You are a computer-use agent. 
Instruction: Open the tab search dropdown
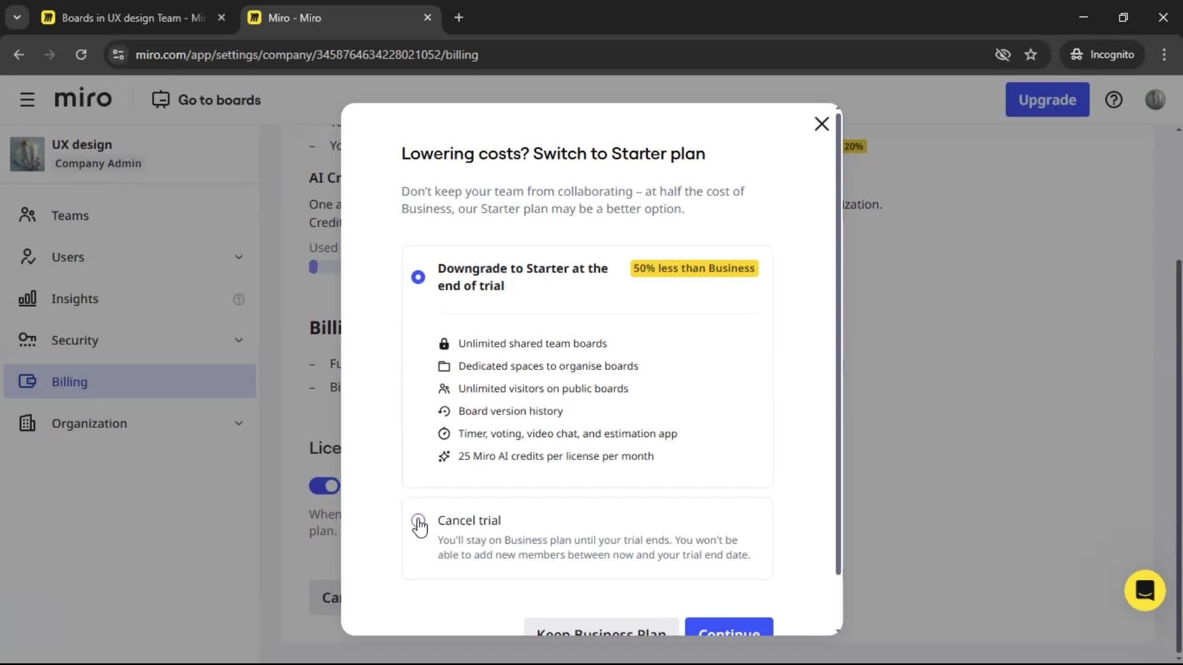click(17, 18)
